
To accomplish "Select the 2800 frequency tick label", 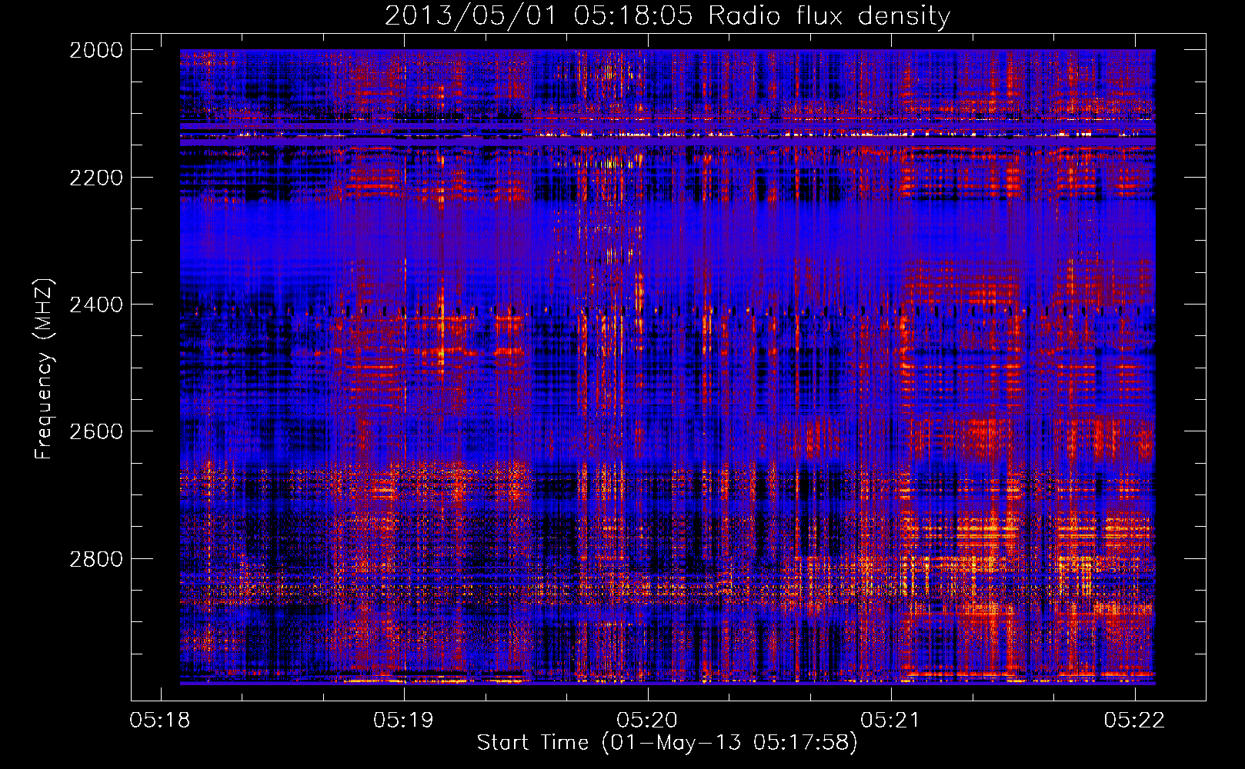I will point(96,559).
